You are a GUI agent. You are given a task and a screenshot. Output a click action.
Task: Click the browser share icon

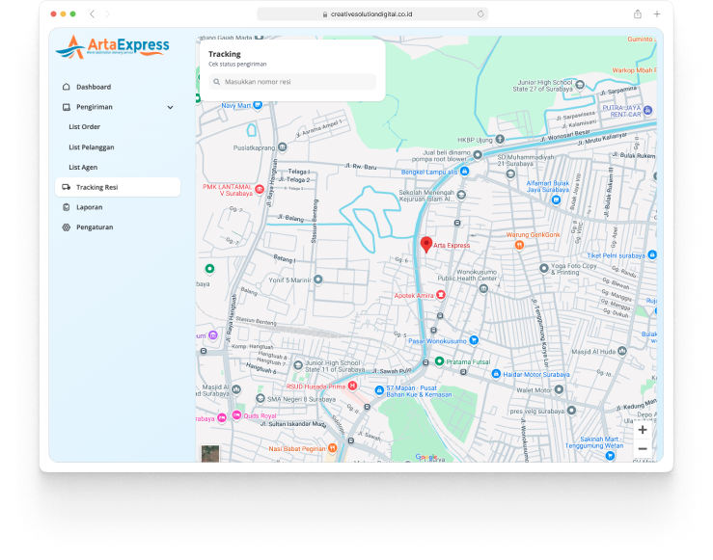pos(637,14)
